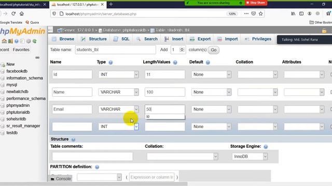
Task: Open Default dropdown for Name column
Action: click(211, 92)
